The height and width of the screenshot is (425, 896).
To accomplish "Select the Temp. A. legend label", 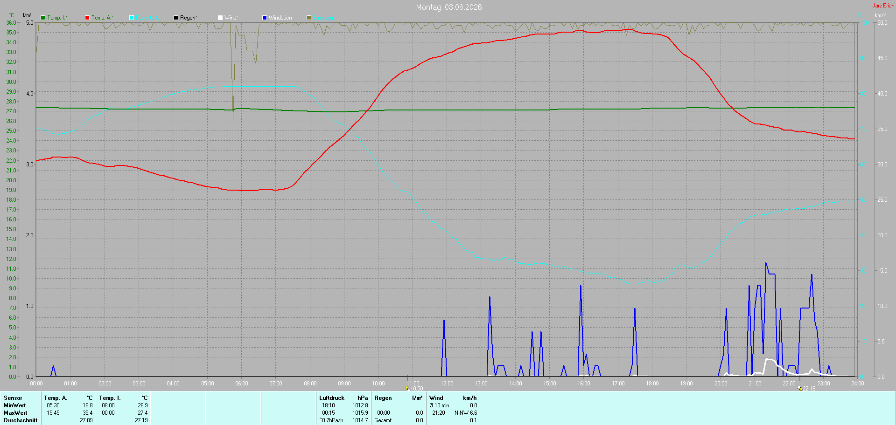I will [103, 18].
